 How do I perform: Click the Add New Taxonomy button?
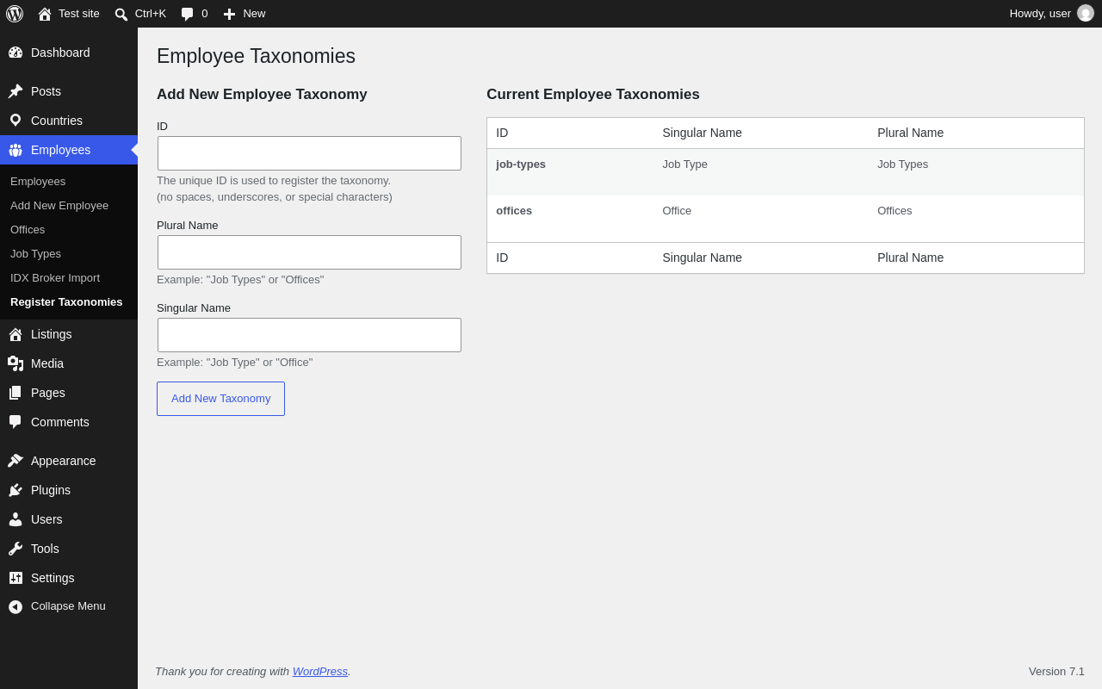(x=220, y=399)
